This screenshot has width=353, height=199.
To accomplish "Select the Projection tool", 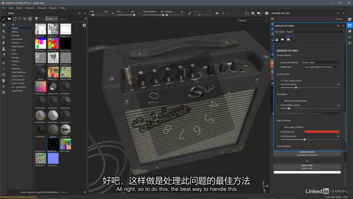I will coord(3,31).
